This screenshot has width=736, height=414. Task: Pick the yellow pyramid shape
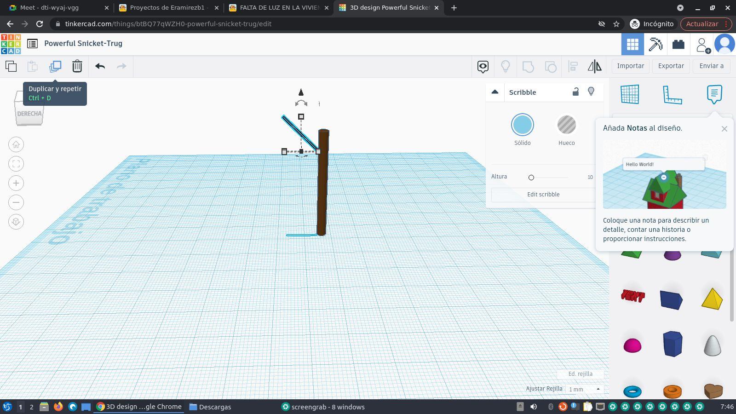pos(712,299)
